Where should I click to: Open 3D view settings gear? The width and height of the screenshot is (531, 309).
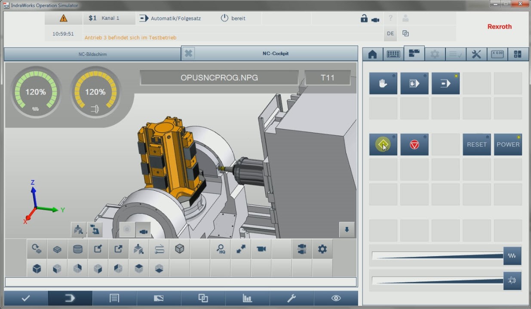[322, 249]
